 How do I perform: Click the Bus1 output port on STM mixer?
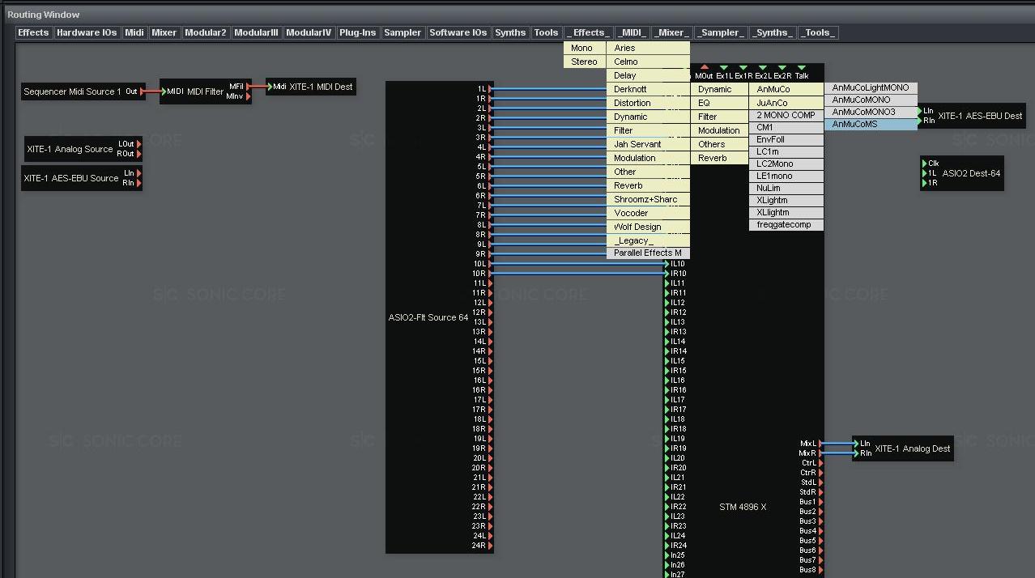(x=820, y=502)
